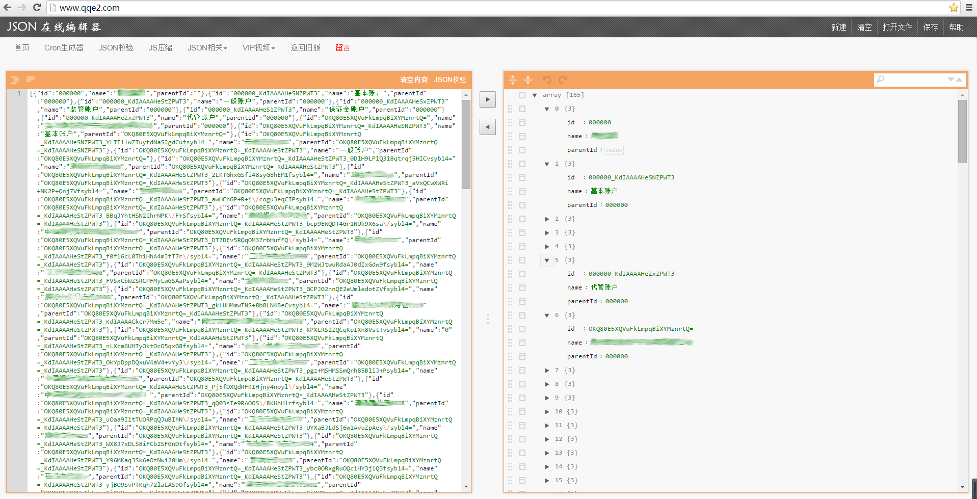Screen dimensions: 977x499
Task: Expand tree item 3
Action: (547, 233)
